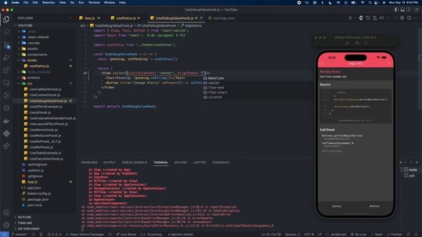Open the Accounts icon in activity bar
This screenshot has width=422, height=237.
[6, 213]
